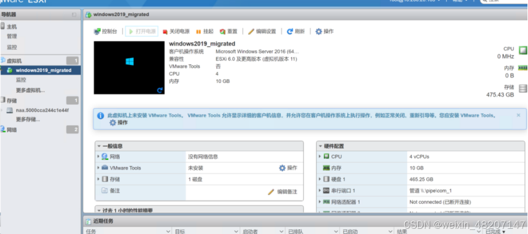Open 操作 link in the info banner
The image size is (528, 234).
tap(119, 123)
